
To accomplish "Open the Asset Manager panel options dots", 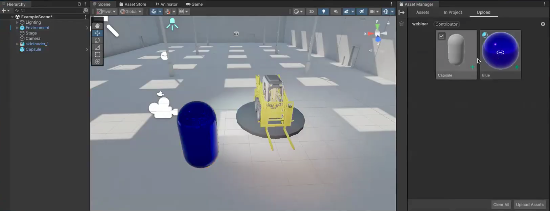I will tap(545, 4).
